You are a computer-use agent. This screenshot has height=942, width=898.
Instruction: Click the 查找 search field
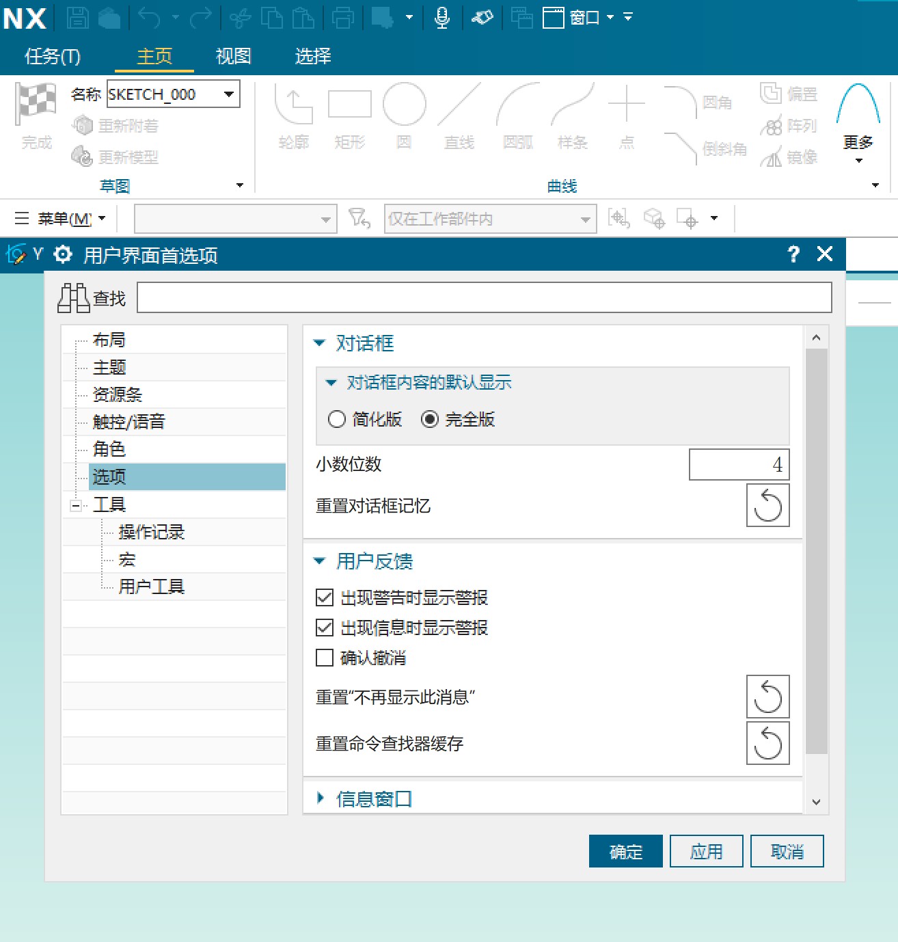[x=485, y=298]
